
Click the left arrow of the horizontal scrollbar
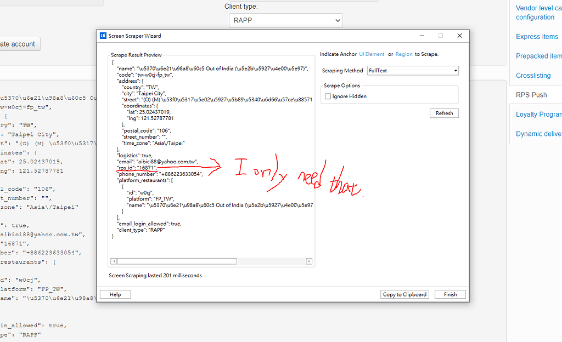pyautogui.click(x=113, y=261)
